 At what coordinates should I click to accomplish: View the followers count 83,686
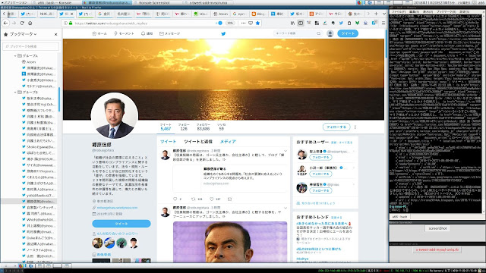(x=203, y=127)
